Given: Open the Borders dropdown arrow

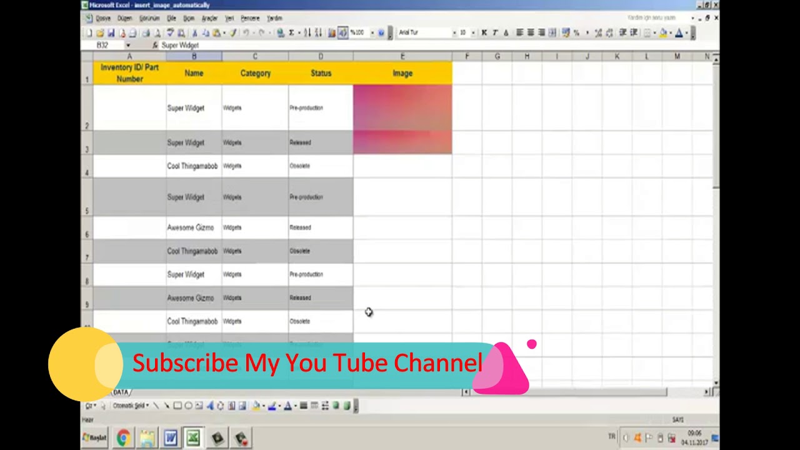Looking at the screenshot, I should pyautogui.click(x=654, y=32).
